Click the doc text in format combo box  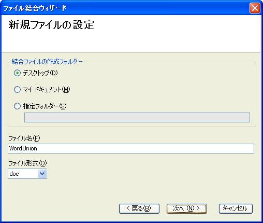pyautogui.click(x=14, y=174)
